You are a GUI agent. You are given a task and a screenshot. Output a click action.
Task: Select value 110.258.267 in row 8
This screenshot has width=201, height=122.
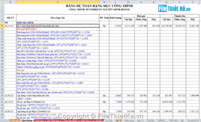coord(166,26)
